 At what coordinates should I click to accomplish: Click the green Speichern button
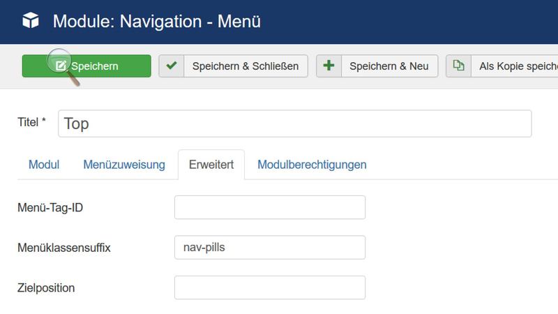[86, 66]
